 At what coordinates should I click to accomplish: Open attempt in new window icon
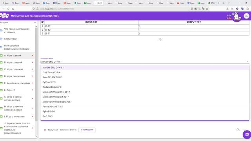(238, 130)
